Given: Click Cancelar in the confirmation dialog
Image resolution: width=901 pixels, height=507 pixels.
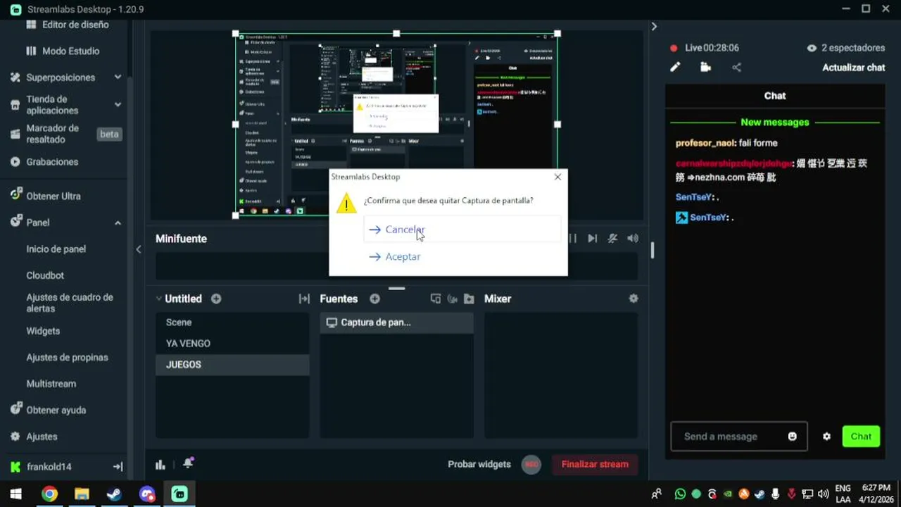Looking at the screenshot, I should pyautogui.click(x=462, y=230).
